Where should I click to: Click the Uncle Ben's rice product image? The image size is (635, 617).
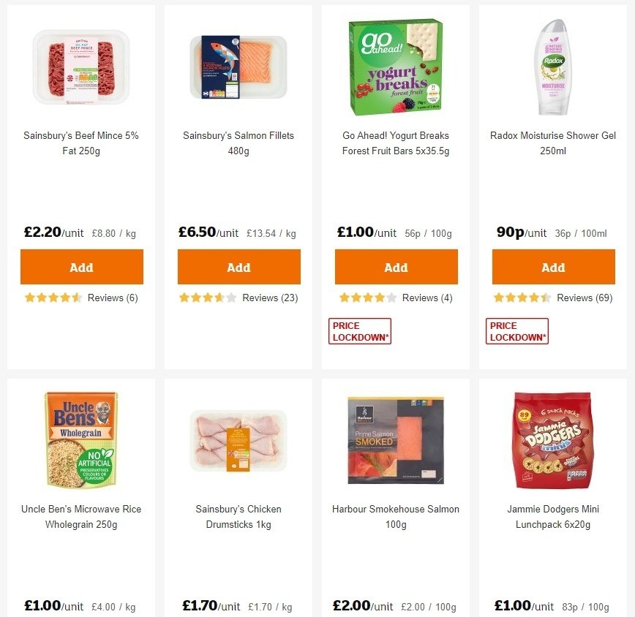coord(81,440)
